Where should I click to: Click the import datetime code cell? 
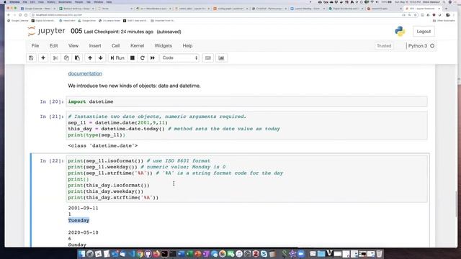(246, 101)
